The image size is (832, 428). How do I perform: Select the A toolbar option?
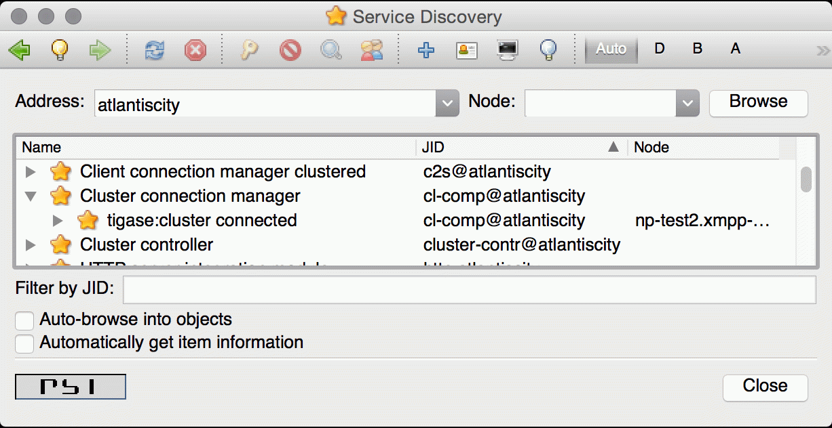point(735,49)
